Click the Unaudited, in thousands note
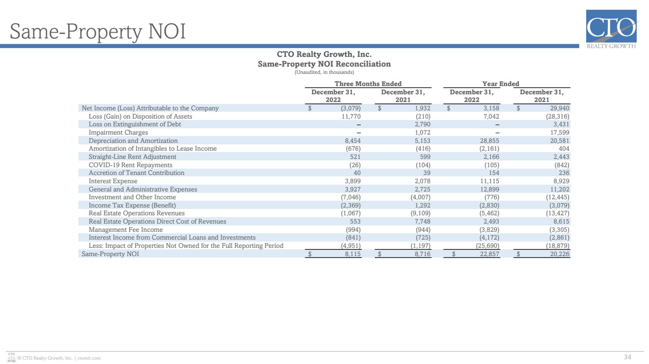Image resolution: width=649 pixels, height=364 pixels. click(x=324, y=72)
